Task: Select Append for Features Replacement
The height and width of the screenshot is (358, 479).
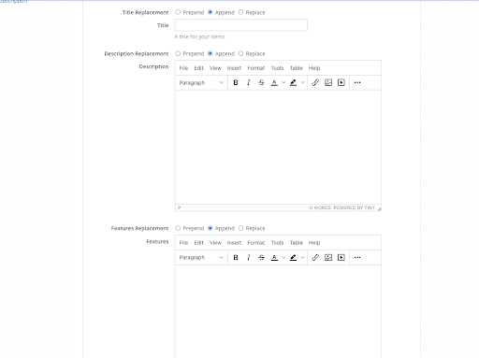Action: pos(210,228)
